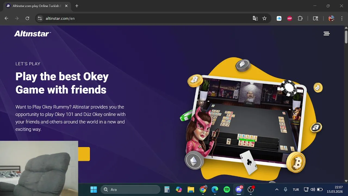Reload the Altinstar page
The width and height of the screenshot is (348, 196).
(27, 18)
